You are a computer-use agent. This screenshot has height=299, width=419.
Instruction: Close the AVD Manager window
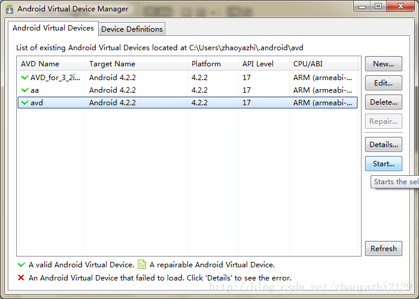[x=400, y=7]
